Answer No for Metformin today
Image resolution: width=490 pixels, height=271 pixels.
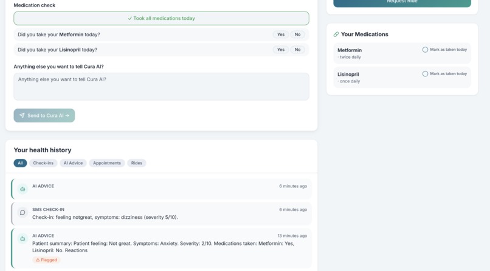click(x=297, y=35)
